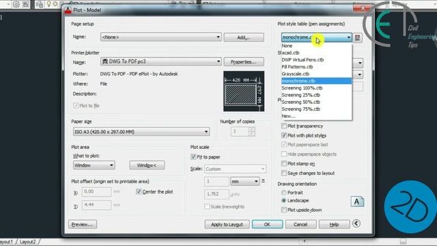Click the Y offset field

[96, 205]
